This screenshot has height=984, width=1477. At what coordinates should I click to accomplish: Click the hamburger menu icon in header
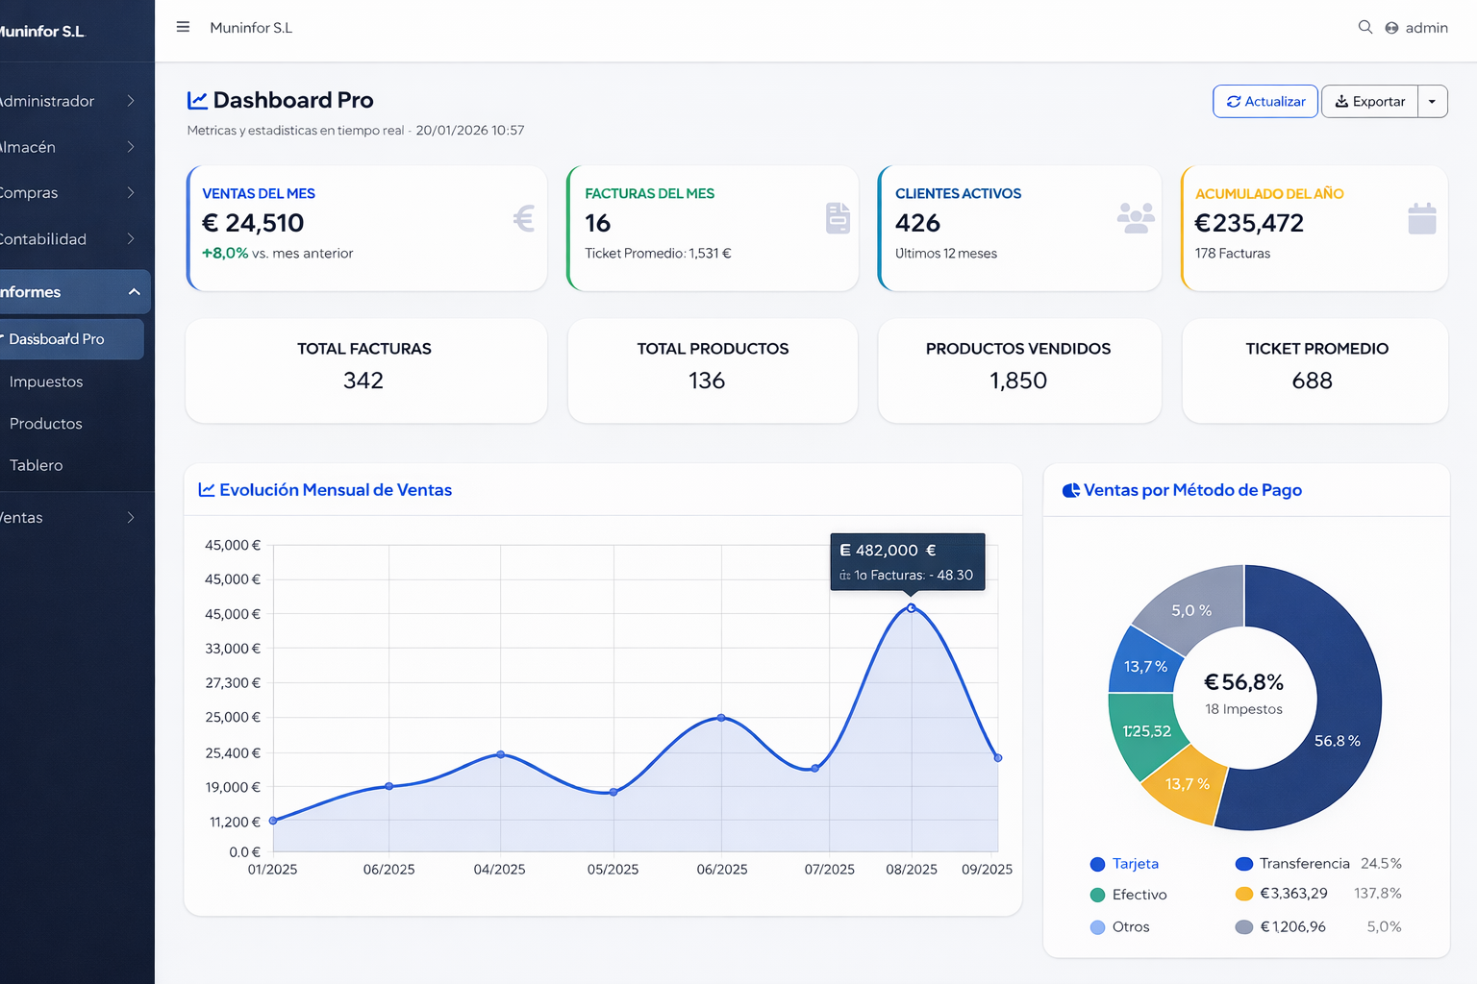point(183,27)
